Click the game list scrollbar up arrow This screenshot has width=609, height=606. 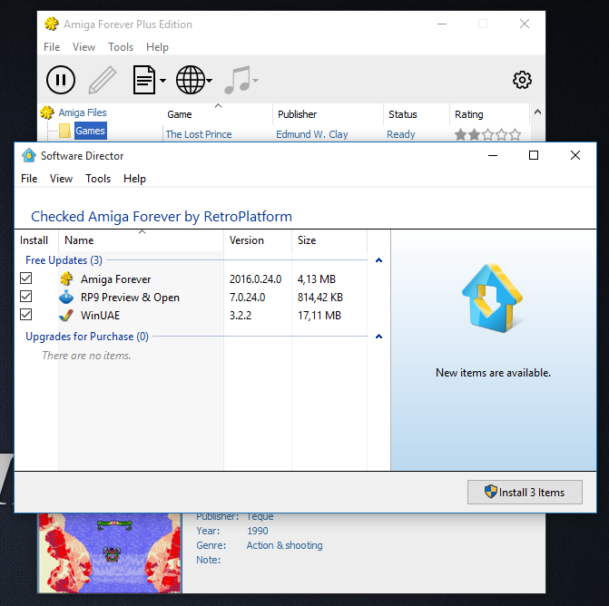point(537,112)
